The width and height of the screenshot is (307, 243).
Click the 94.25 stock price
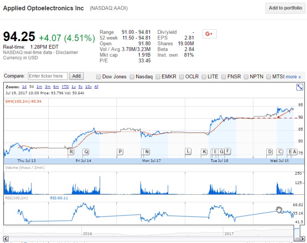[x=19, y=36]
